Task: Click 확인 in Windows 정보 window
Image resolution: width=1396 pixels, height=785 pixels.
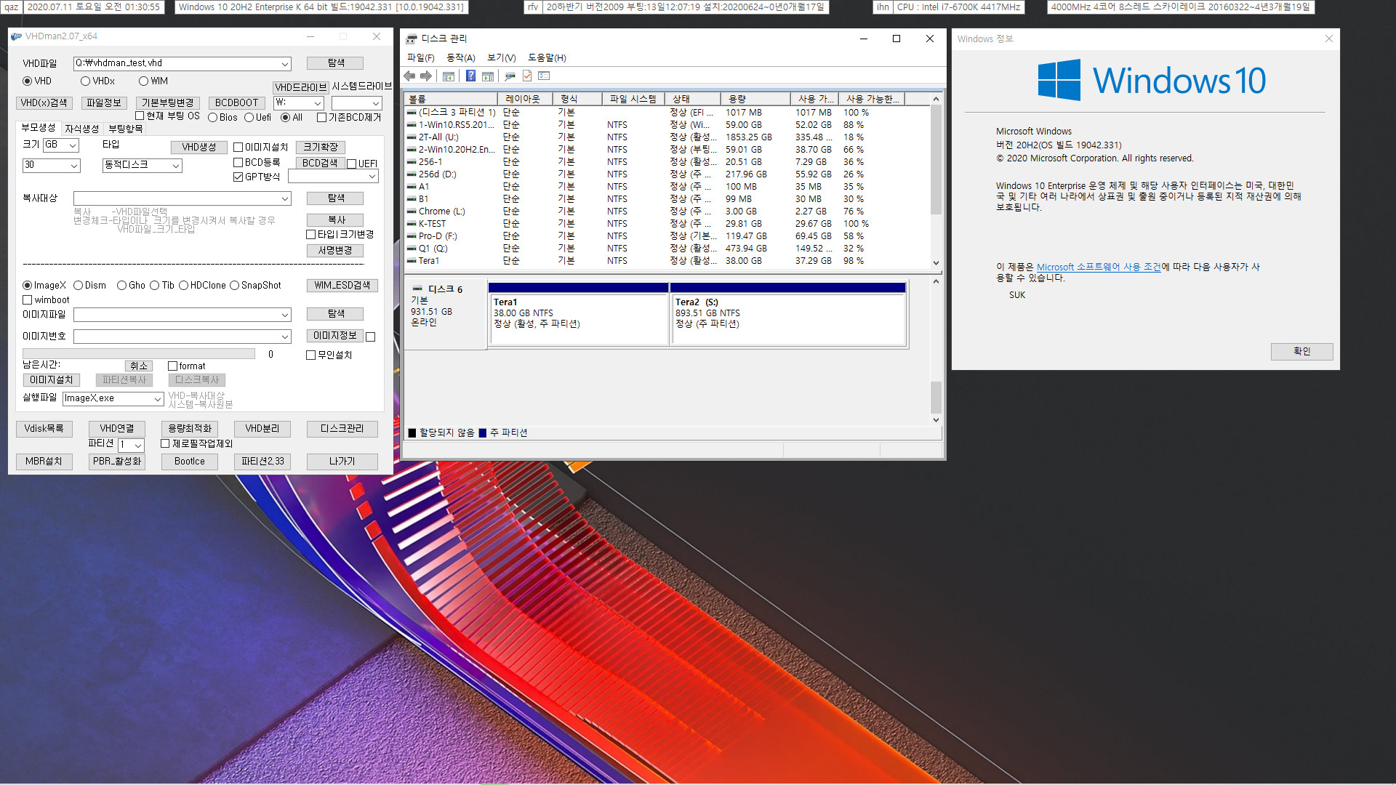Action: tap(1301, 352)
